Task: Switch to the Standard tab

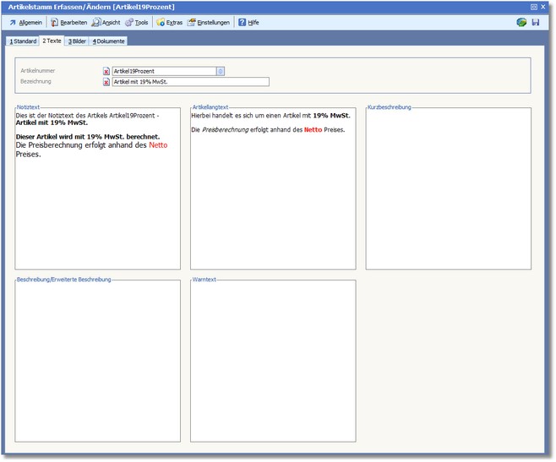Action: coord(23,41)
